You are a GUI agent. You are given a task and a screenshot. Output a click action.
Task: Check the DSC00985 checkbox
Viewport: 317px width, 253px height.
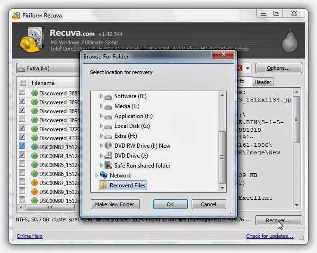coord(22,164)
